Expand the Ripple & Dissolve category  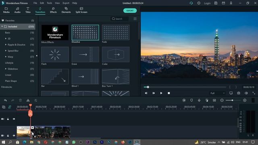(6, 45)
